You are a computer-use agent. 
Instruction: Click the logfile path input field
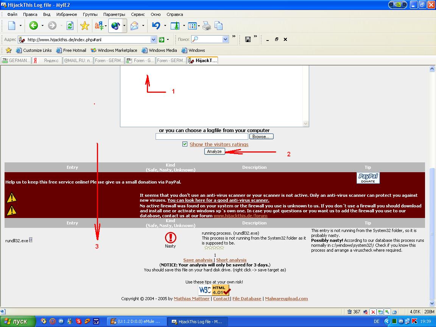pyautogui.click(x=202, y=137)
